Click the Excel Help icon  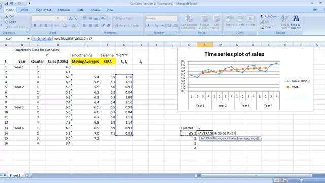315,10
